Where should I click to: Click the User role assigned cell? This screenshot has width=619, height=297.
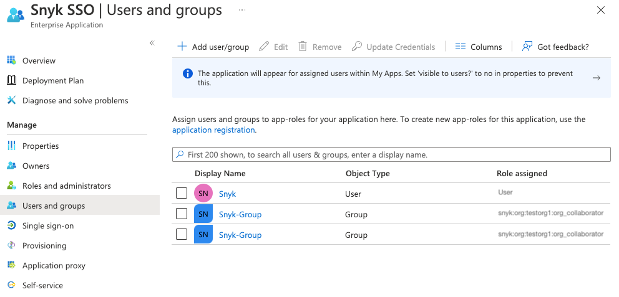click(505, 192)
